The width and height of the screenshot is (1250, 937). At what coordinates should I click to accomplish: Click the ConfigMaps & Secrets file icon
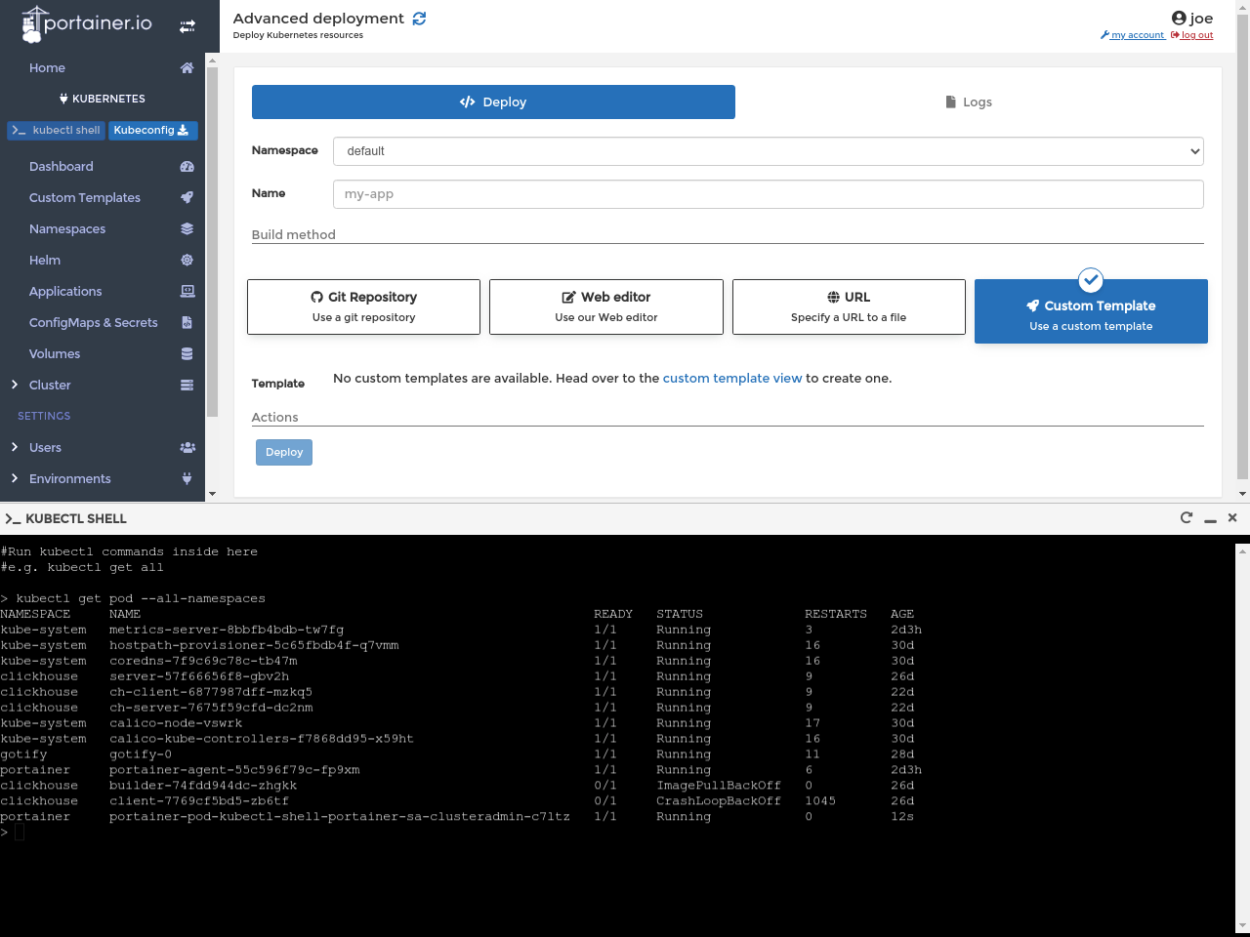(x=187, y=322)
